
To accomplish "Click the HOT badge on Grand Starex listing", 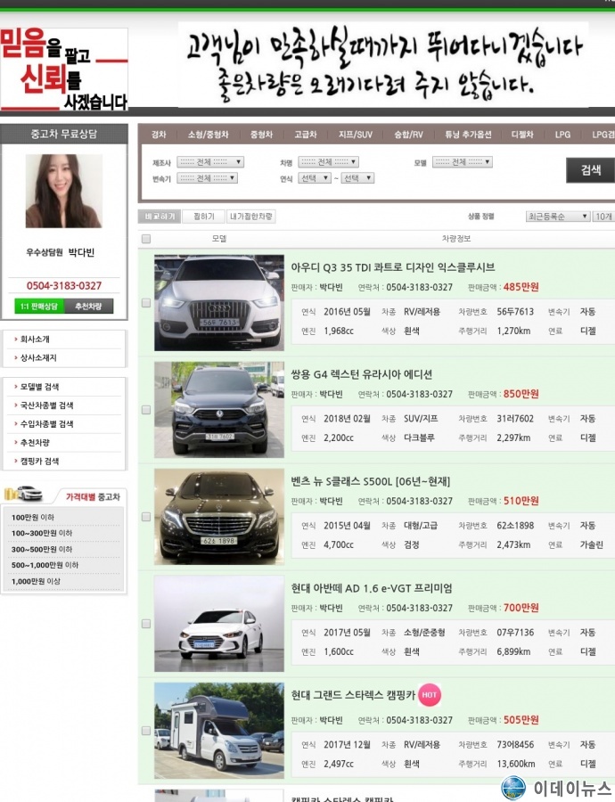I will 430,695.
